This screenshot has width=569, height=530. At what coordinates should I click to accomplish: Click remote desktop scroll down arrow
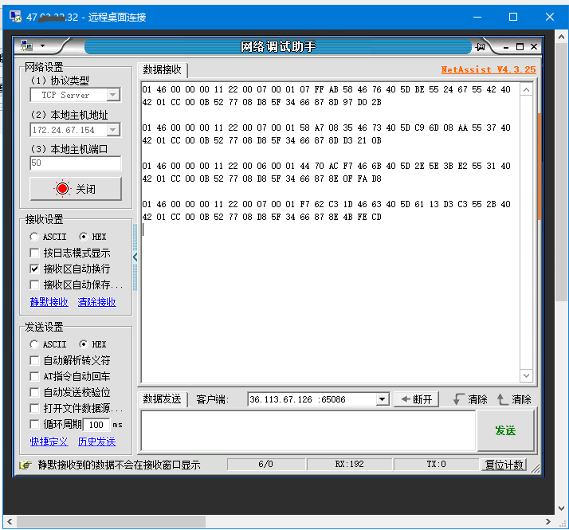click(x=561, y=508)
